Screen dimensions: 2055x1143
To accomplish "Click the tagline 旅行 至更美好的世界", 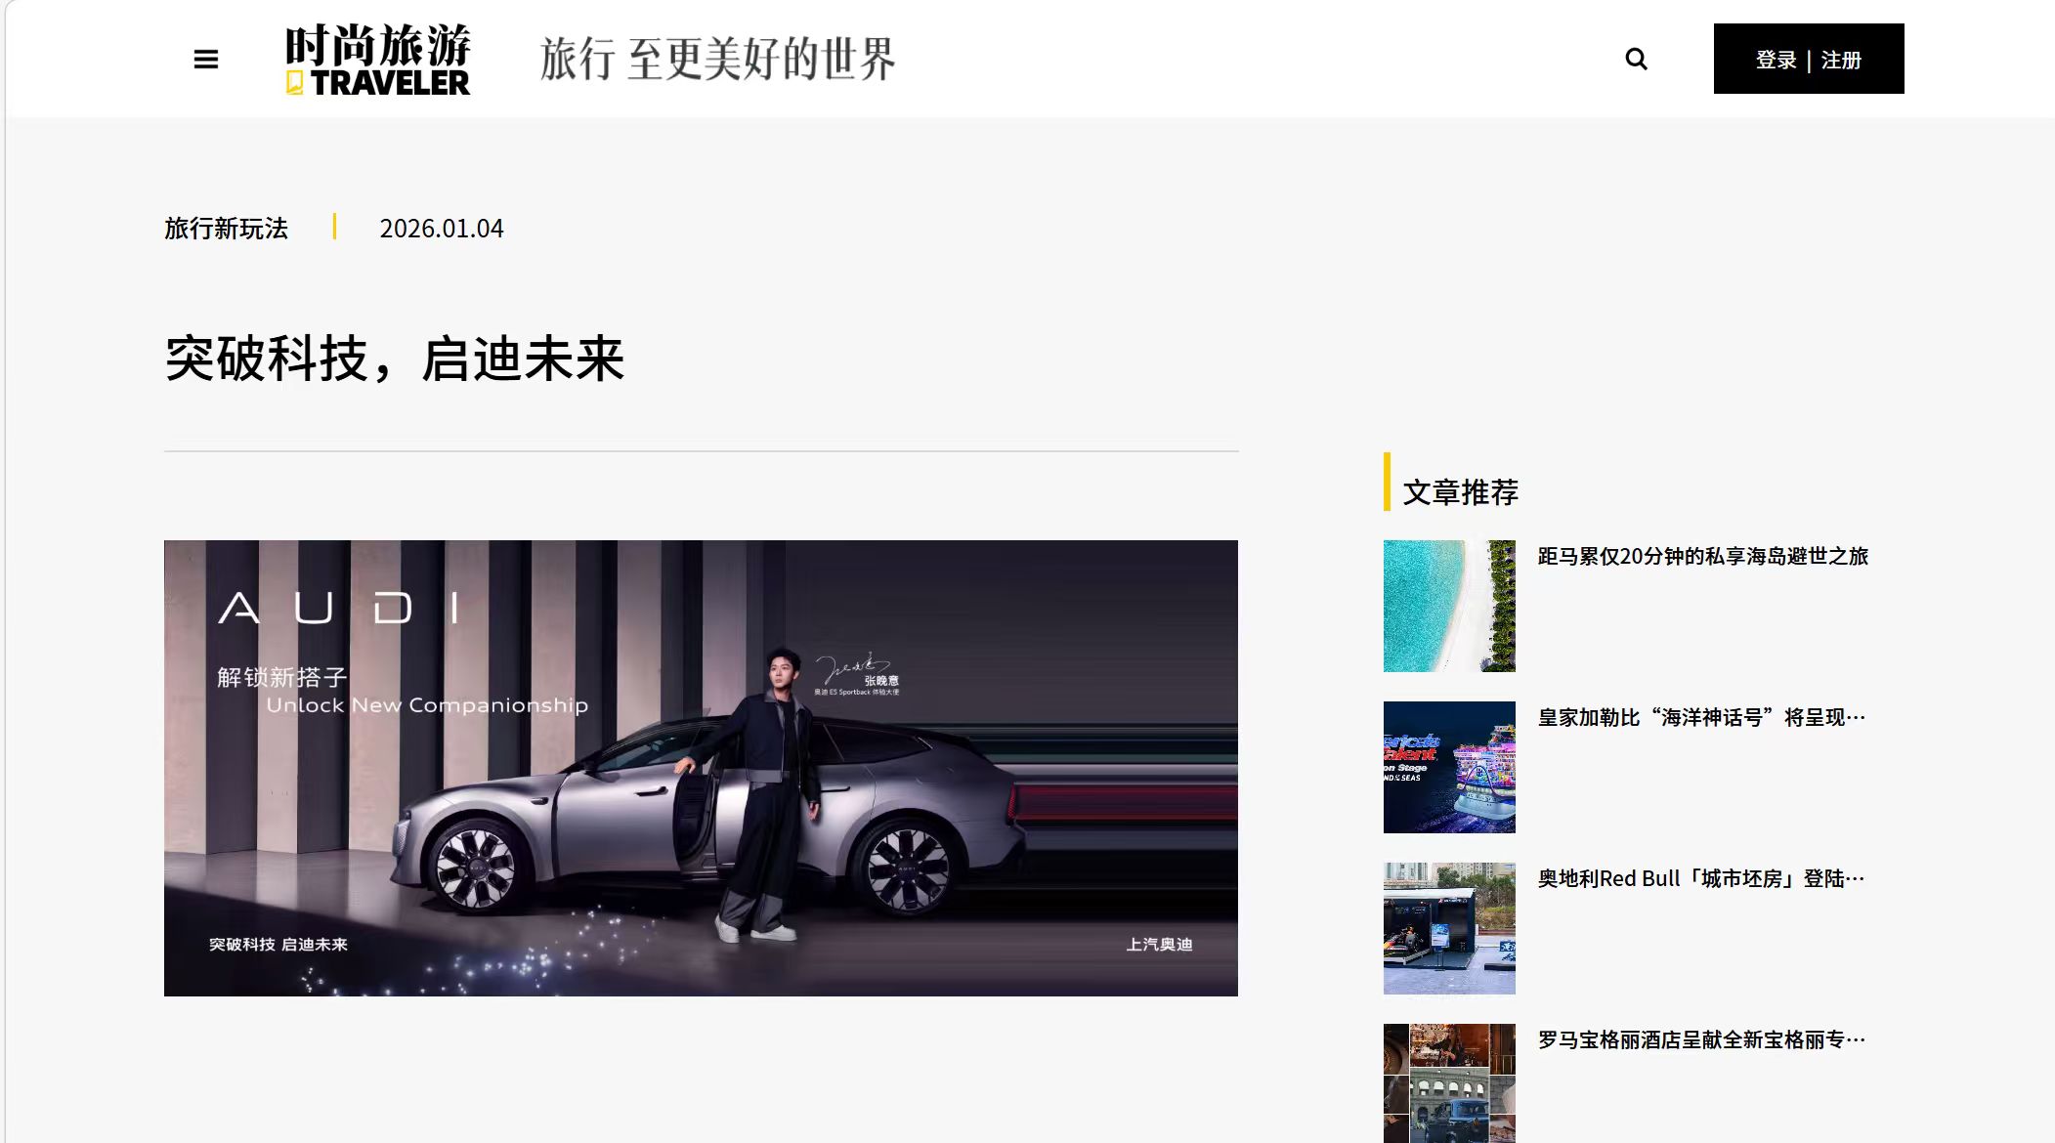I will click(717, 59).
